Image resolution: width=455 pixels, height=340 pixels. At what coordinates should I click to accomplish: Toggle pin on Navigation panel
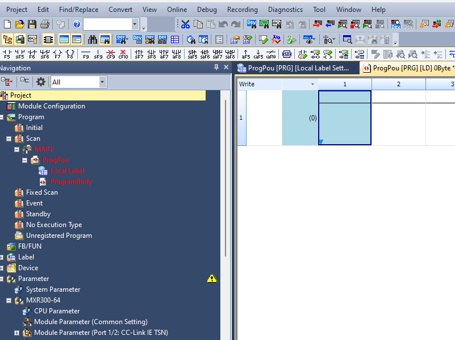tap(216, 68)
